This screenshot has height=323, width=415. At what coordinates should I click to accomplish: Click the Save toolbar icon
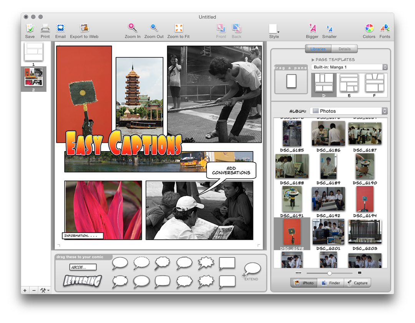[30, 28]
